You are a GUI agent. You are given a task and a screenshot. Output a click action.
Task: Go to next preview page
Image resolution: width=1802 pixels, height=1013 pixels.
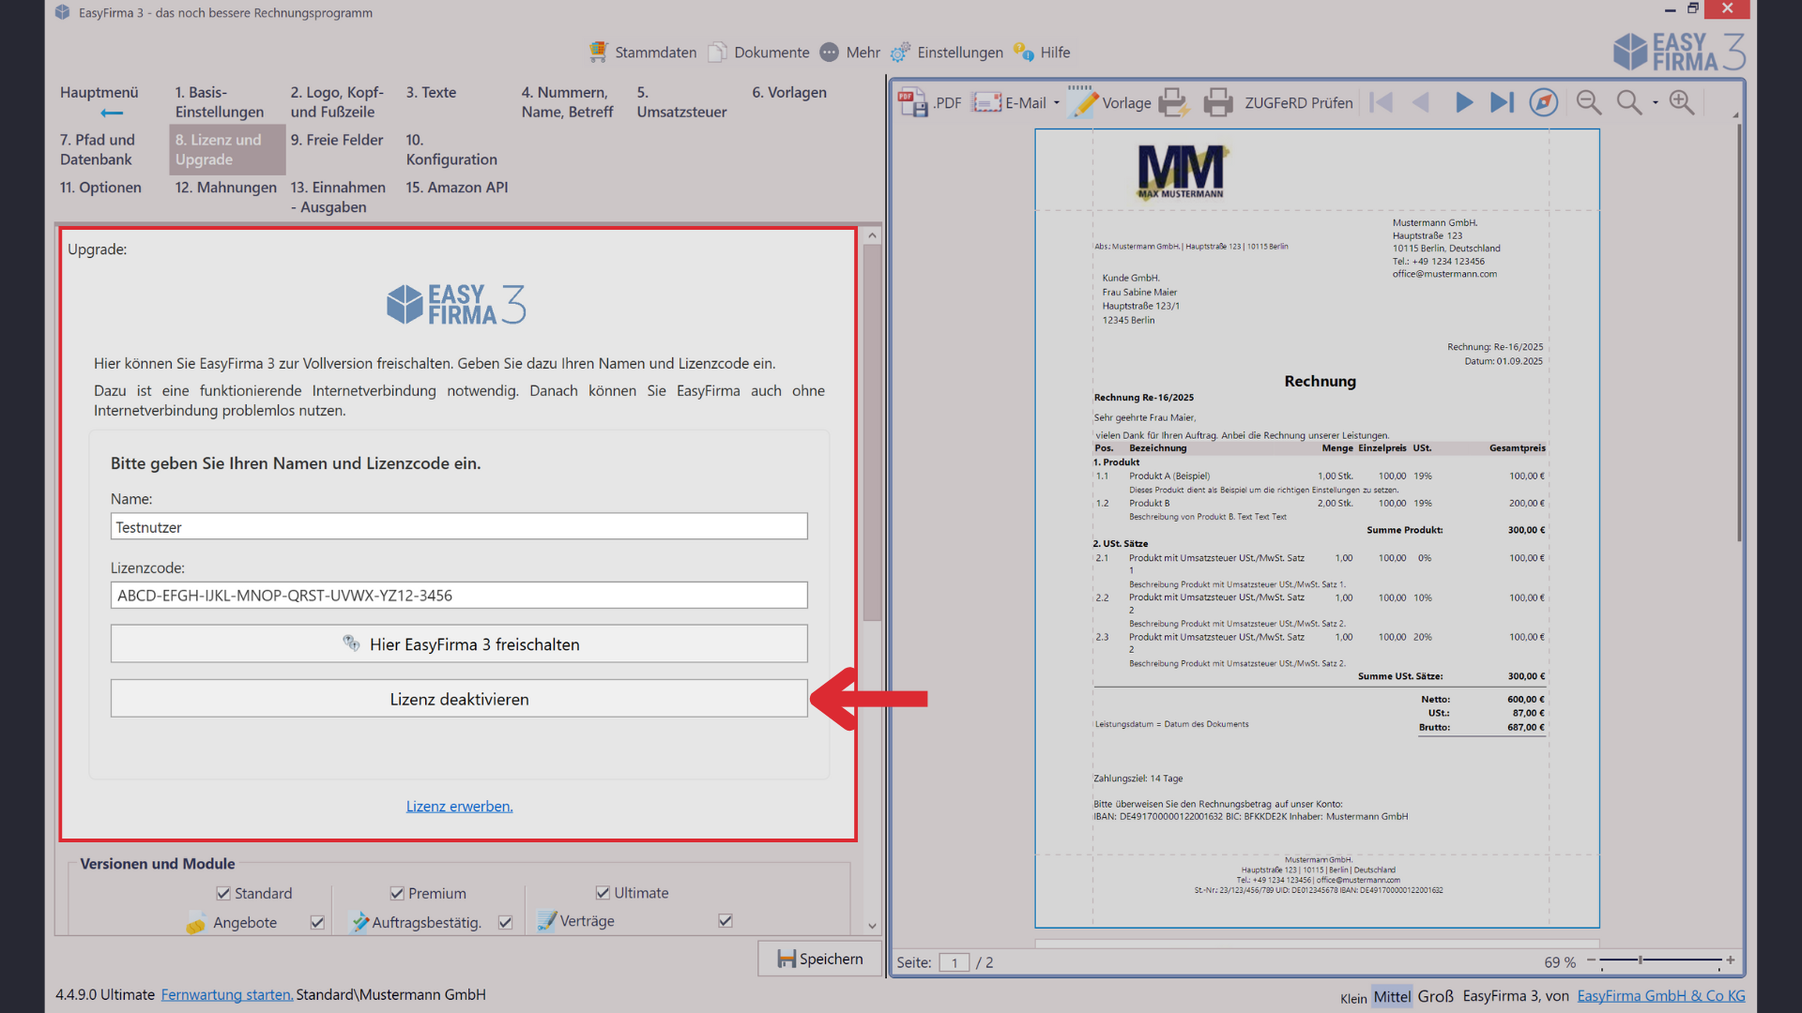pyautogui.click(x=1463, y=102)
